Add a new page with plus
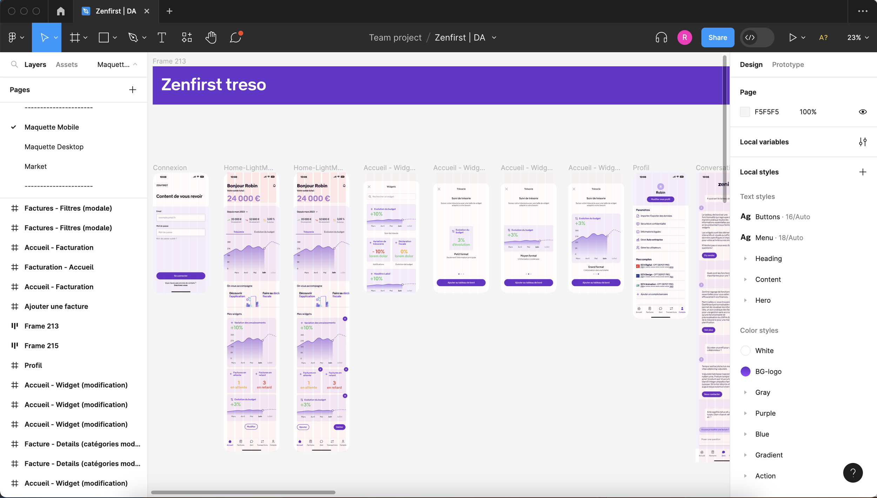The width and height of the screenshot is (877, 498). pyautogui.click(x=133, y=90)
